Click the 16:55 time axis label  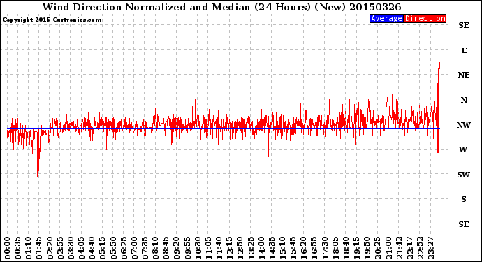[315, 248]
